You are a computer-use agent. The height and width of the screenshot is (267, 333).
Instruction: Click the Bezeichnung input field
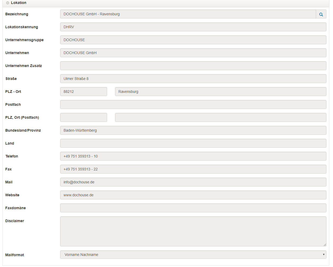(x=188, y=14)
